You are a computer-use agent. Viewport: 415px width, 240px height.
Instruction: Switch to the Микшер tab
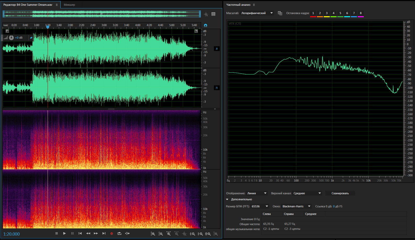[69, 5]
